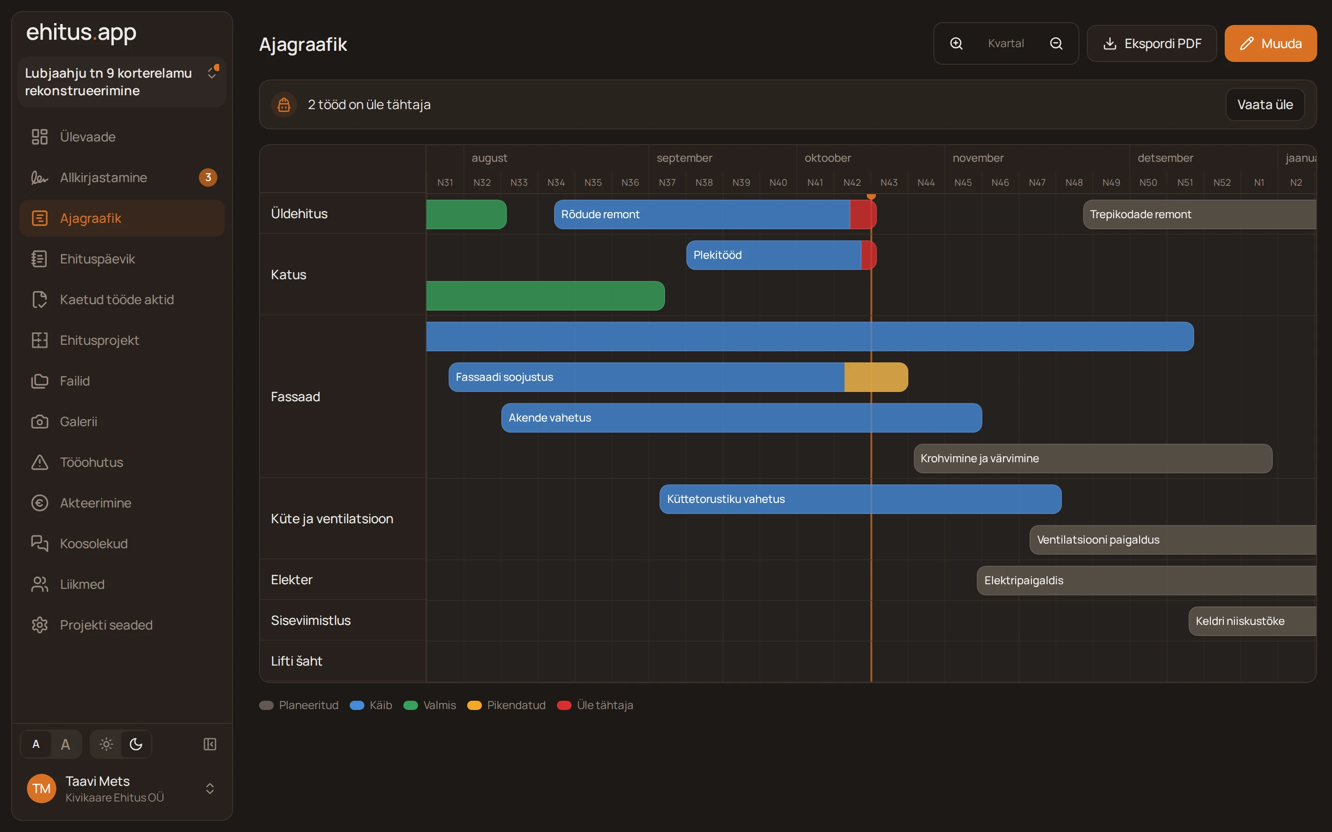Click the zoom in magnifier icon

point(956,43)
